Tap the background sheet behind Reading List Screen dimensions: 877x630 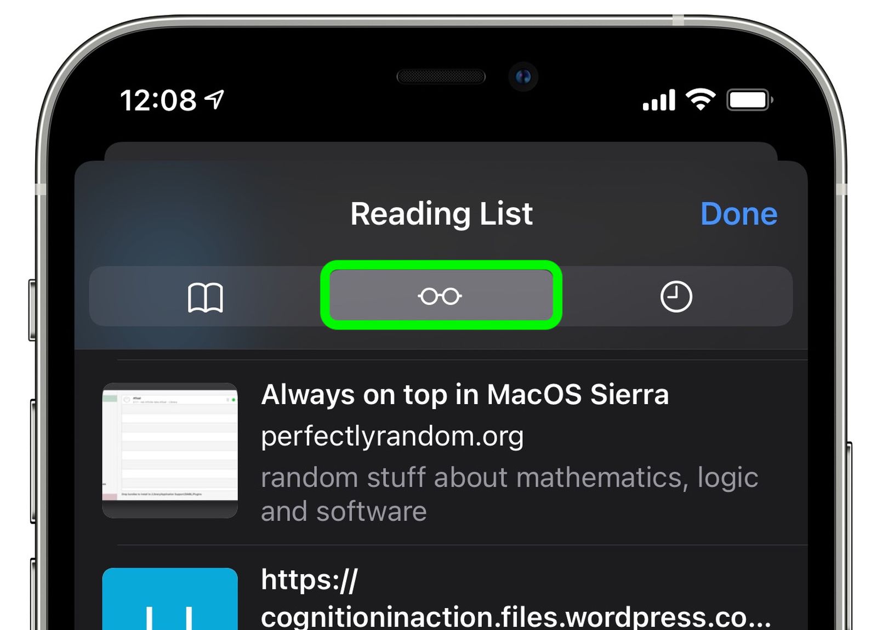(441, 151)
